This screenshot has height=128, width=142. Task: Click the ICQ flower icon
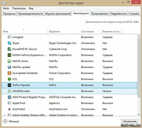[9, 79]
